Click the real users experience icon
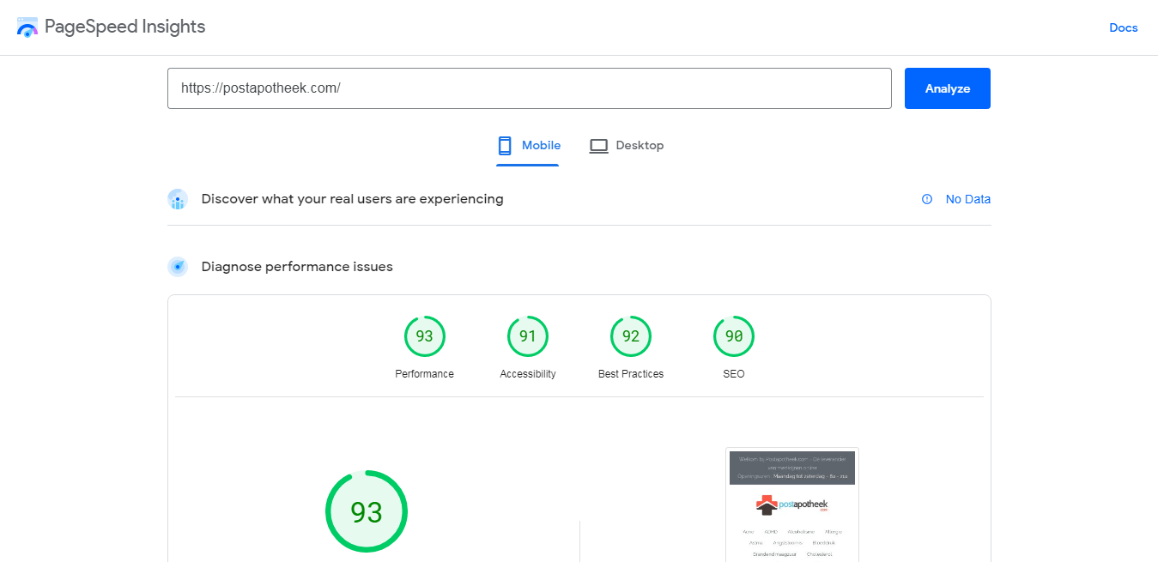The height and width of the screenshot is (562, 1158). [178, 200]
